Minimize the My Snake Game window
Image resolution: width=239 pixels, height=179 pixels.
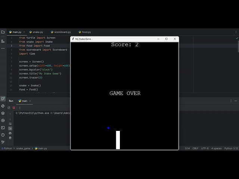(158, 39)
